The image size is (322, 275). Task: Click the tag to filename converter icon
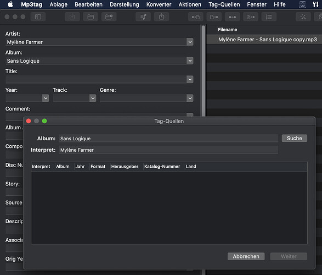point(196,17)
